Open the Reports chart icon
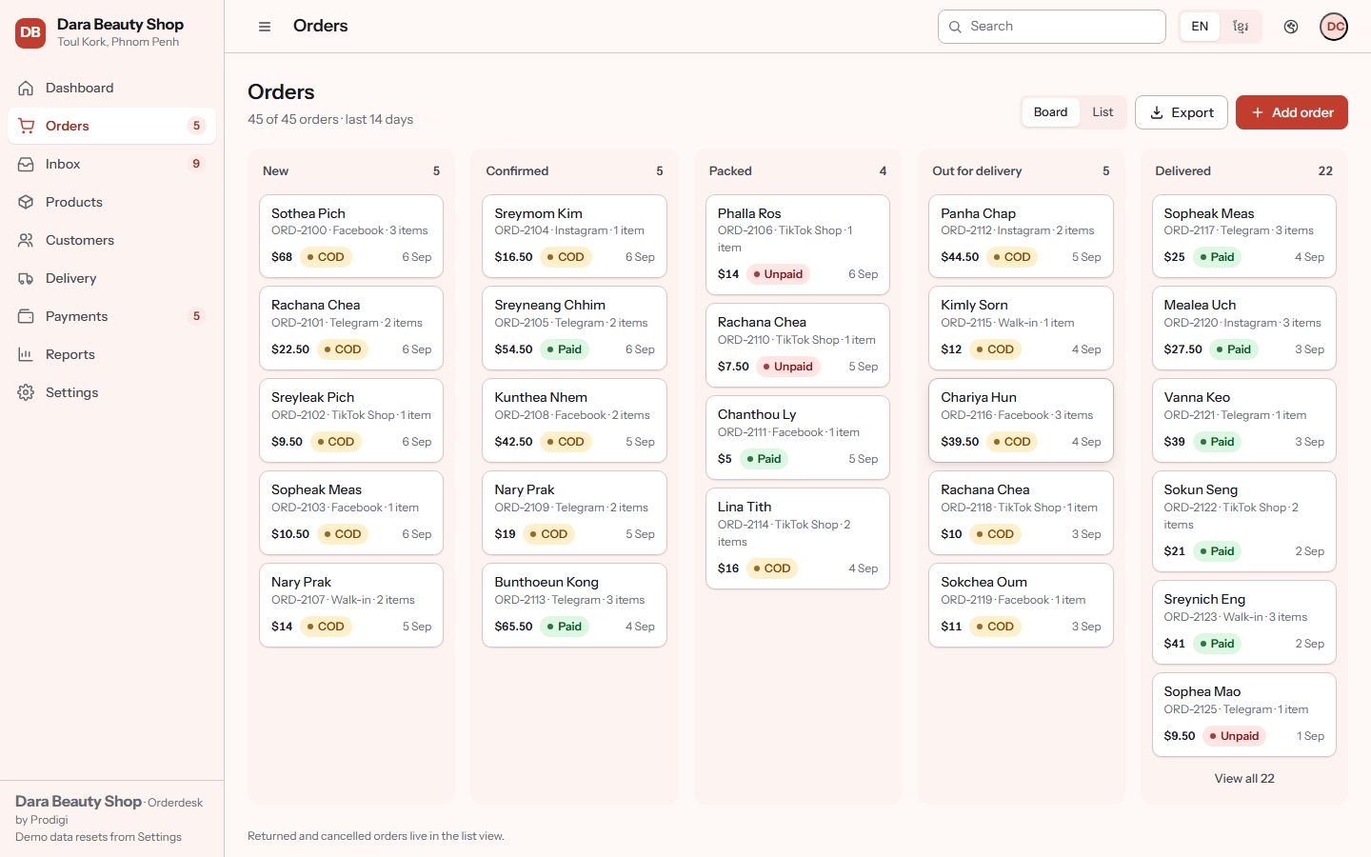Image resolution: width=1371 pixels, height=857 pixels. click(26, 354)
